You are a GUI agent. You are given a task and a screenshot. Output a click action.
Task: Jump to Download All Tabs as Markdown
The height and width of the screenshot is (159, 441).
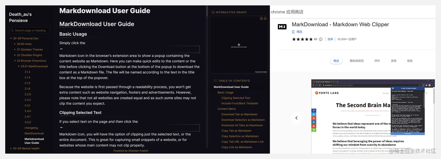(x=242, y=125)
